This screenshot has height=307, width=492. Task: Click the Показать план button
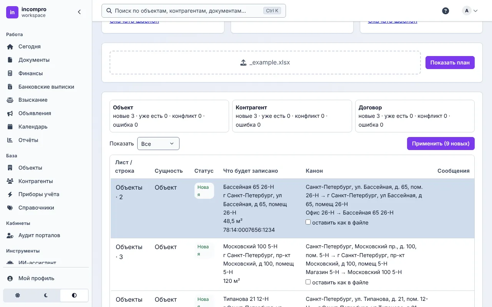tap(450, 63)
